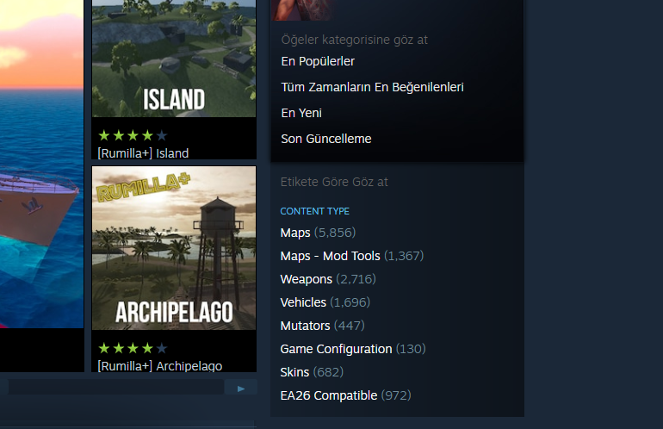Viewport: 663px width, 429px height.
Task: Select the Skins tag
Action: click(294, 372)
